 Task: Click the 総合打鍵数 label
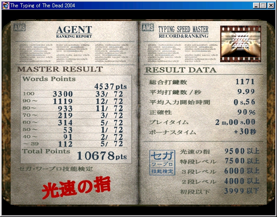point(168,82)
